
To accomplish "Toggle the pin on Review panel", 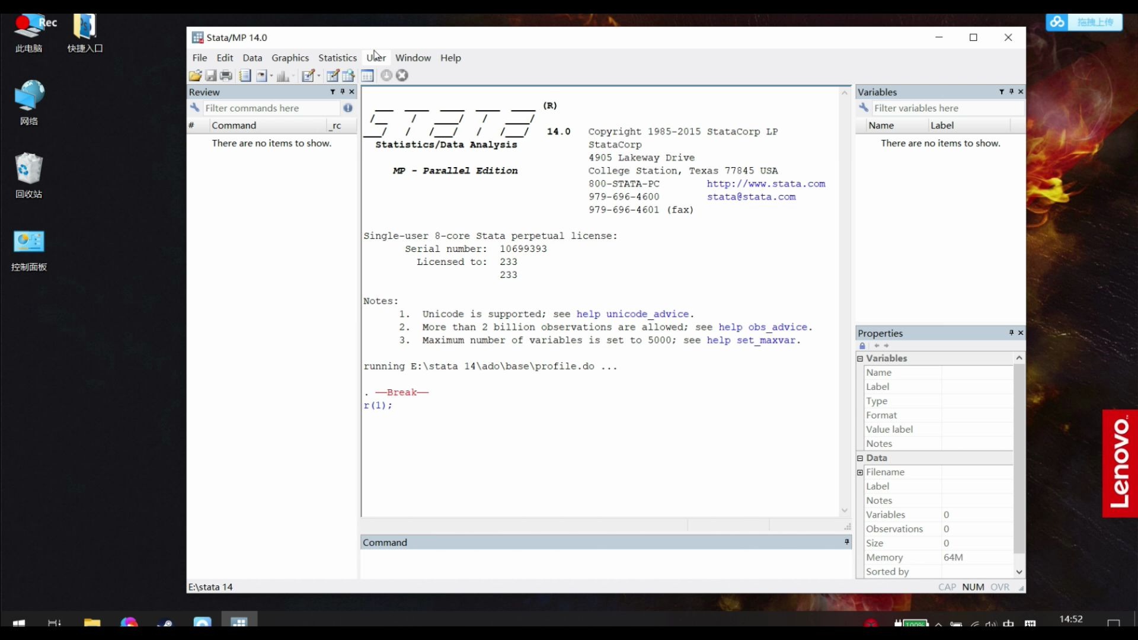I will pyautogui.click(x=342, y=92).
